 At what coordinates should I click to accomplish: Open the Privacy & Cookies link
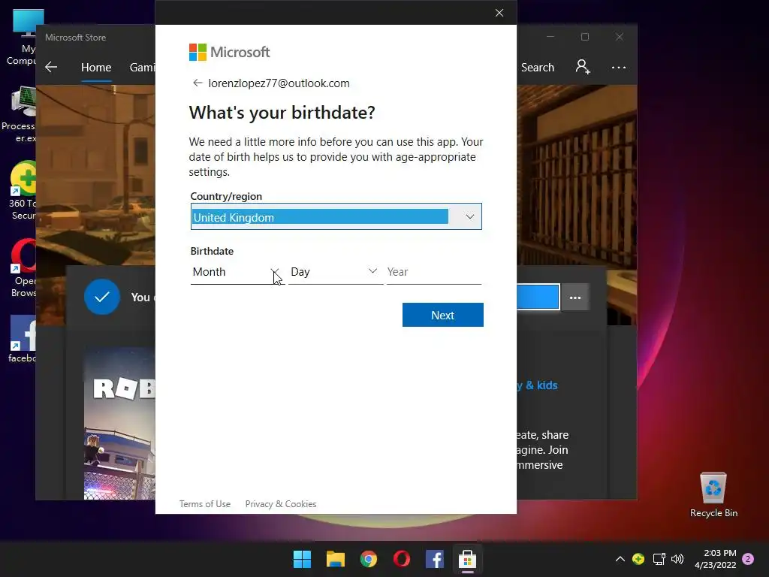click(281, 504)
